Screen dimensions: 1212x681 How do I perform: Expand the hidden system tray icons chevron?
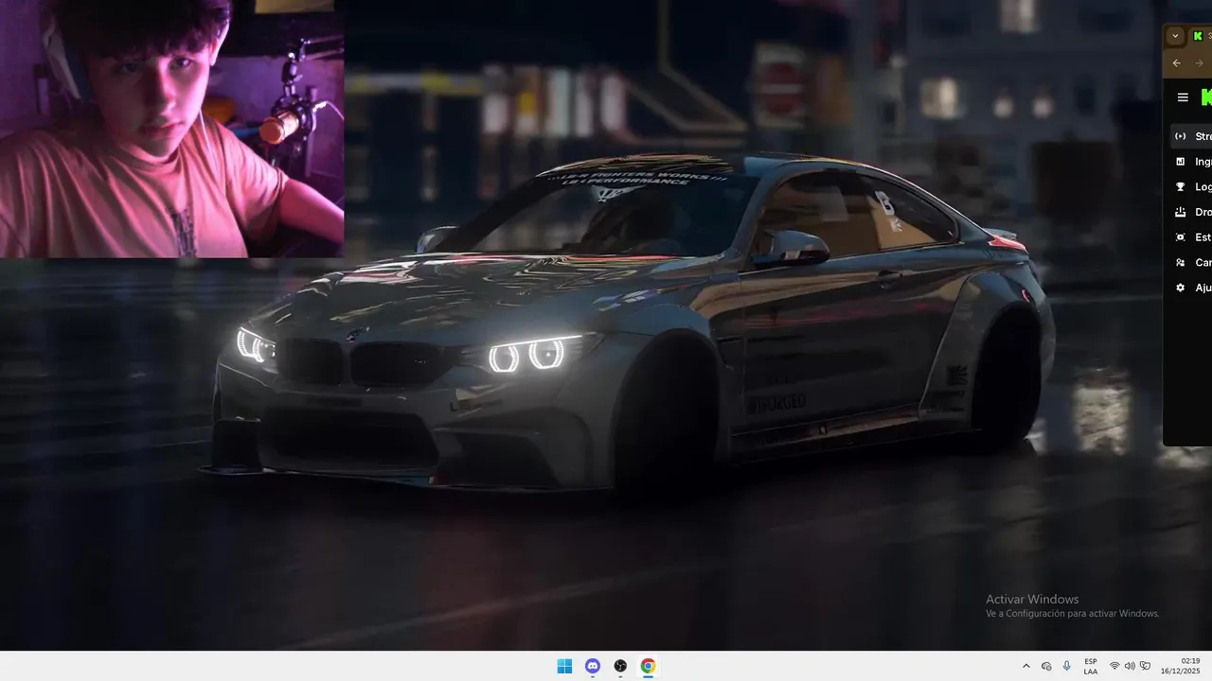click(x=1025, y=666)
